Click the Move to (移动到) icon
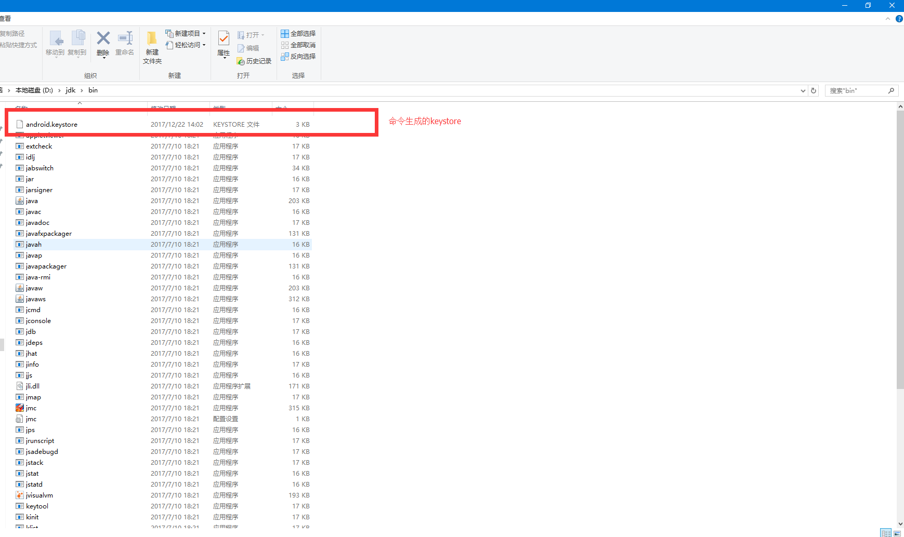The width and height of the screenshot is (904, 537). [56, 38]
